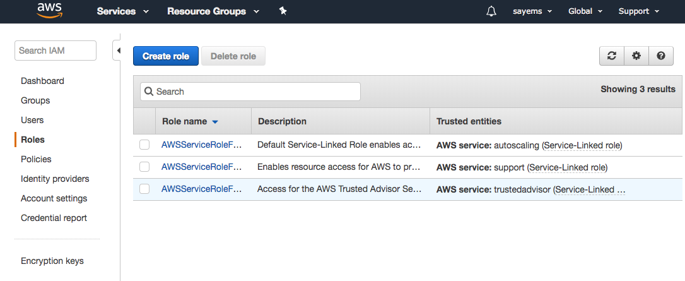
Task: Expand the Services menu
Action: pyautogui.click(x=123, y=11)
